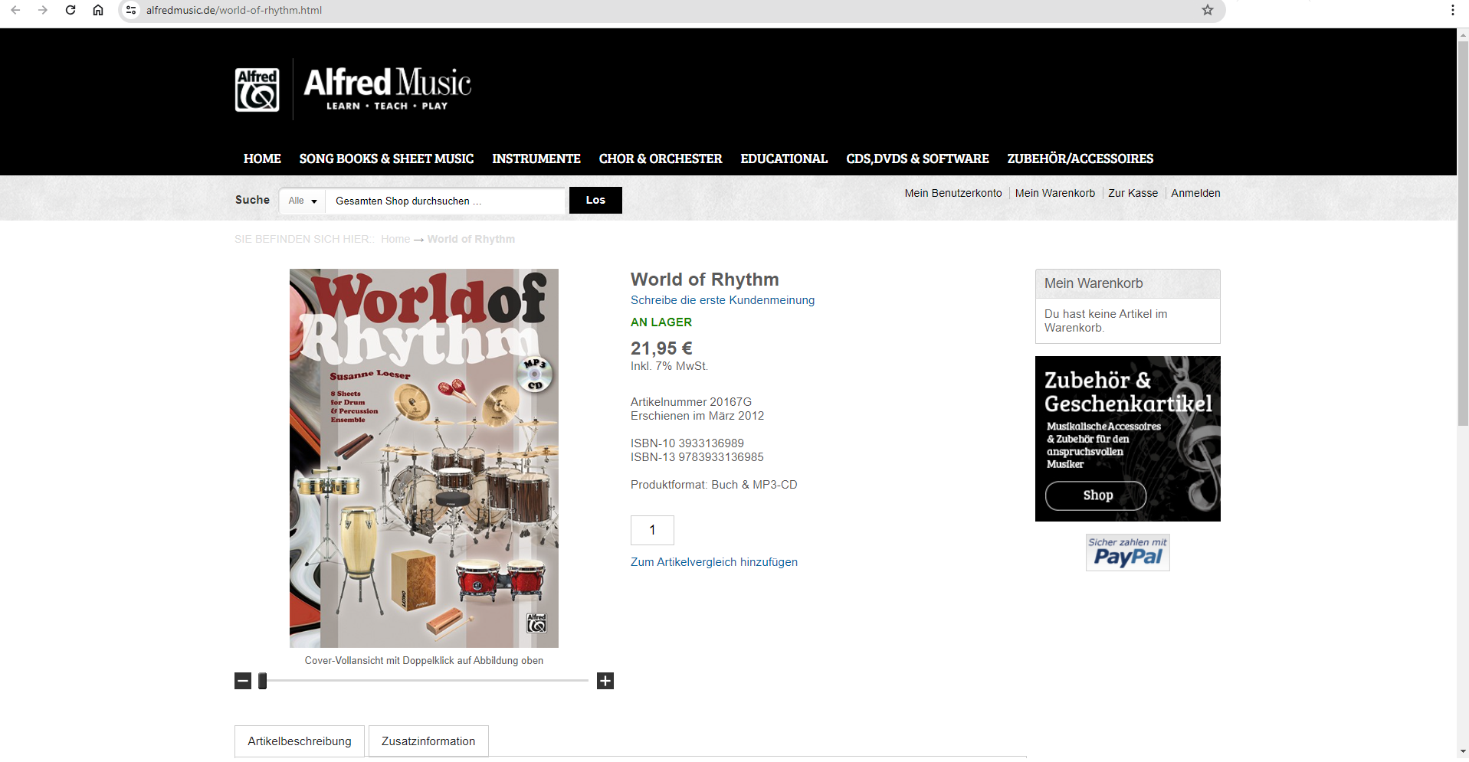Expand the 'Alle' search category dropdown
1469x762 pixels.
[303, 201]
